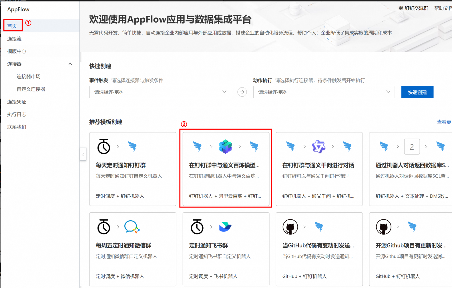Viewport: 452px width, 288px height.
Task: Click 定时调度 + 钉钉机器人 text
Action: [120, 196]
